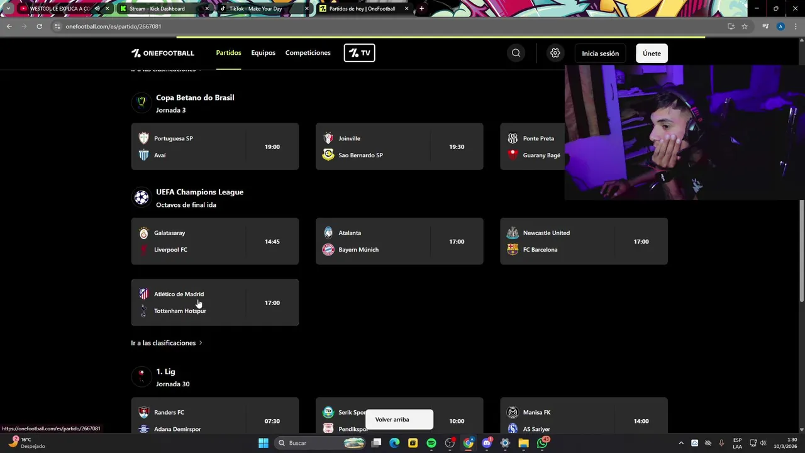Click the Copa Betano do Brasil competition logo
Viewport: 805px width, 453px height.
[x=142, y=101]
